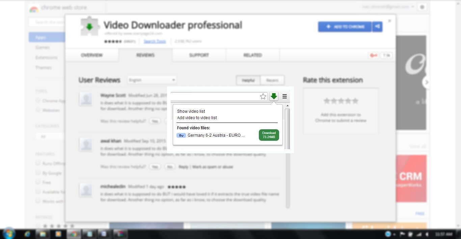Click the volume icon in system tray
The height and width of the screenshot is (239, 461).
427,234
